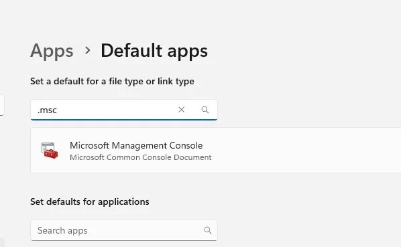Image resolution: width=401 pixels, height=247 pixels.
Task: Click the breadcrumb chevron after Apps
Action: coord(87,50)
